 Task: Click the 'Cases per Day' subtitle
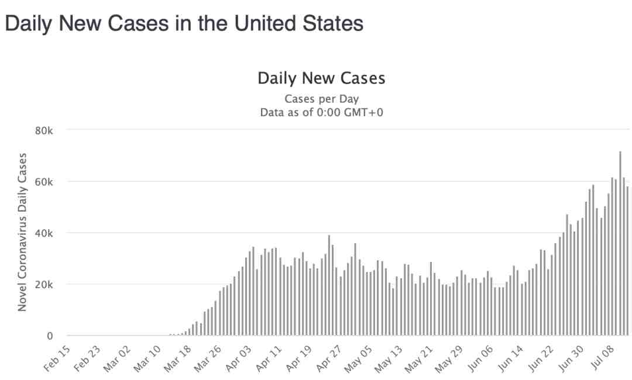coord(321,99)
